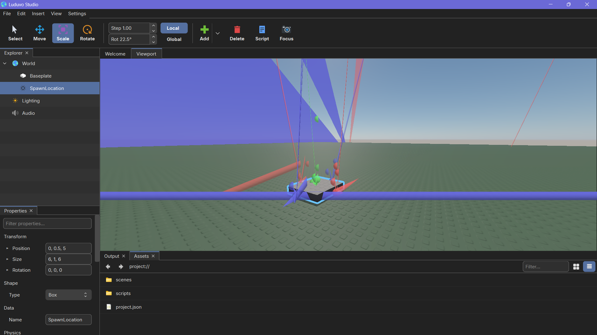Screen dimensions: 597x335
Task: Click the Lighting sun icon
Action: click(15, 100)
